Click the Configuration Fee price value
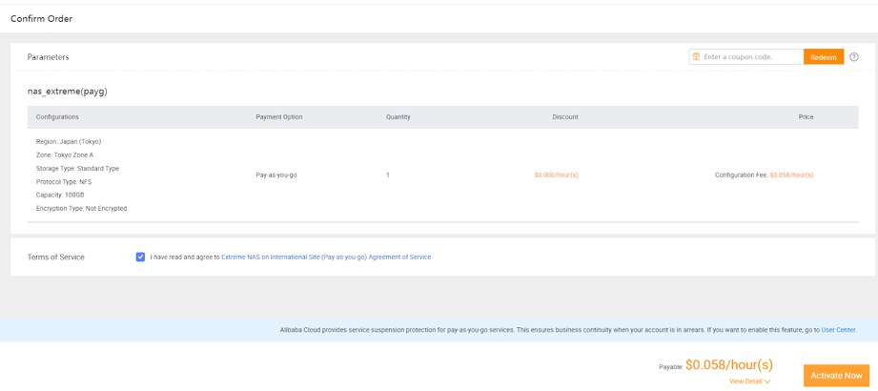This screenshot has height=391, width=878. pos(791,175)
